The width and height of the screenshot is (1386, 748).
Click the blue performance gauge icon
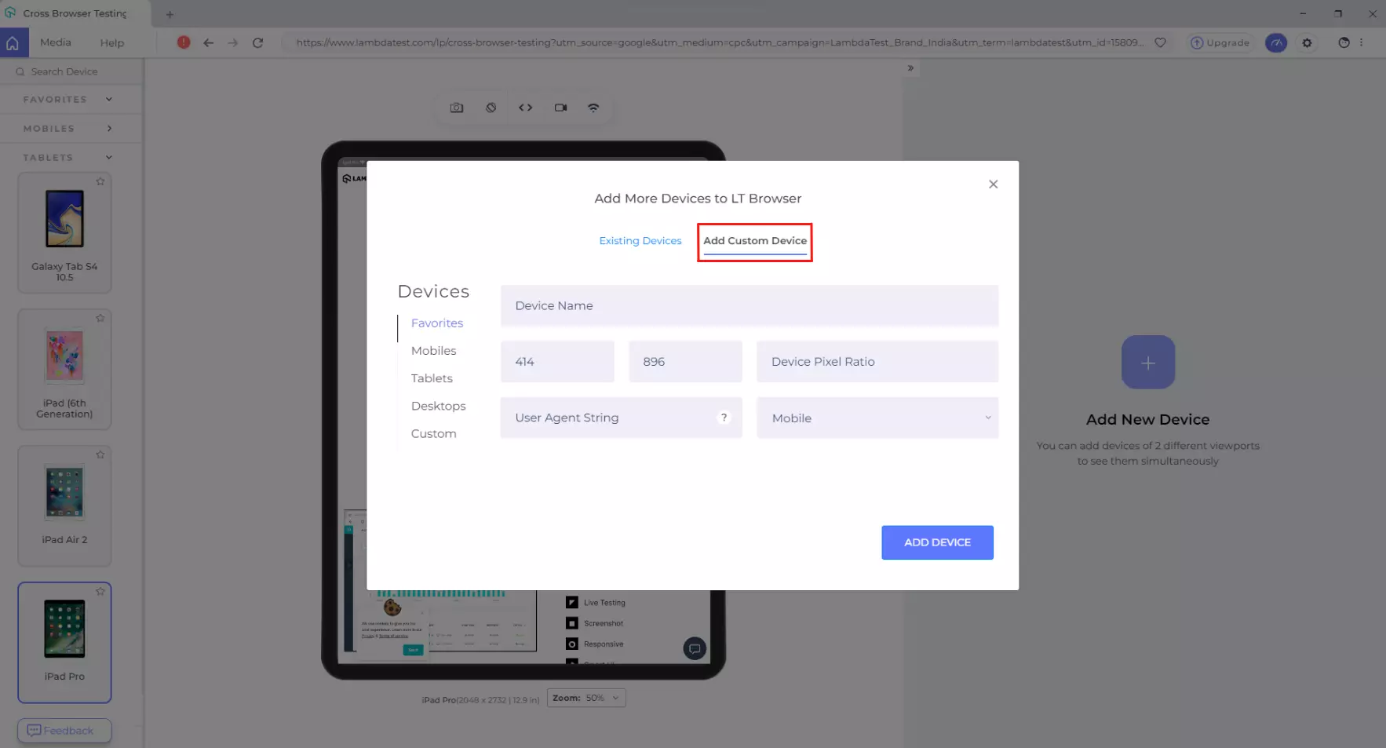(1275, 43)
